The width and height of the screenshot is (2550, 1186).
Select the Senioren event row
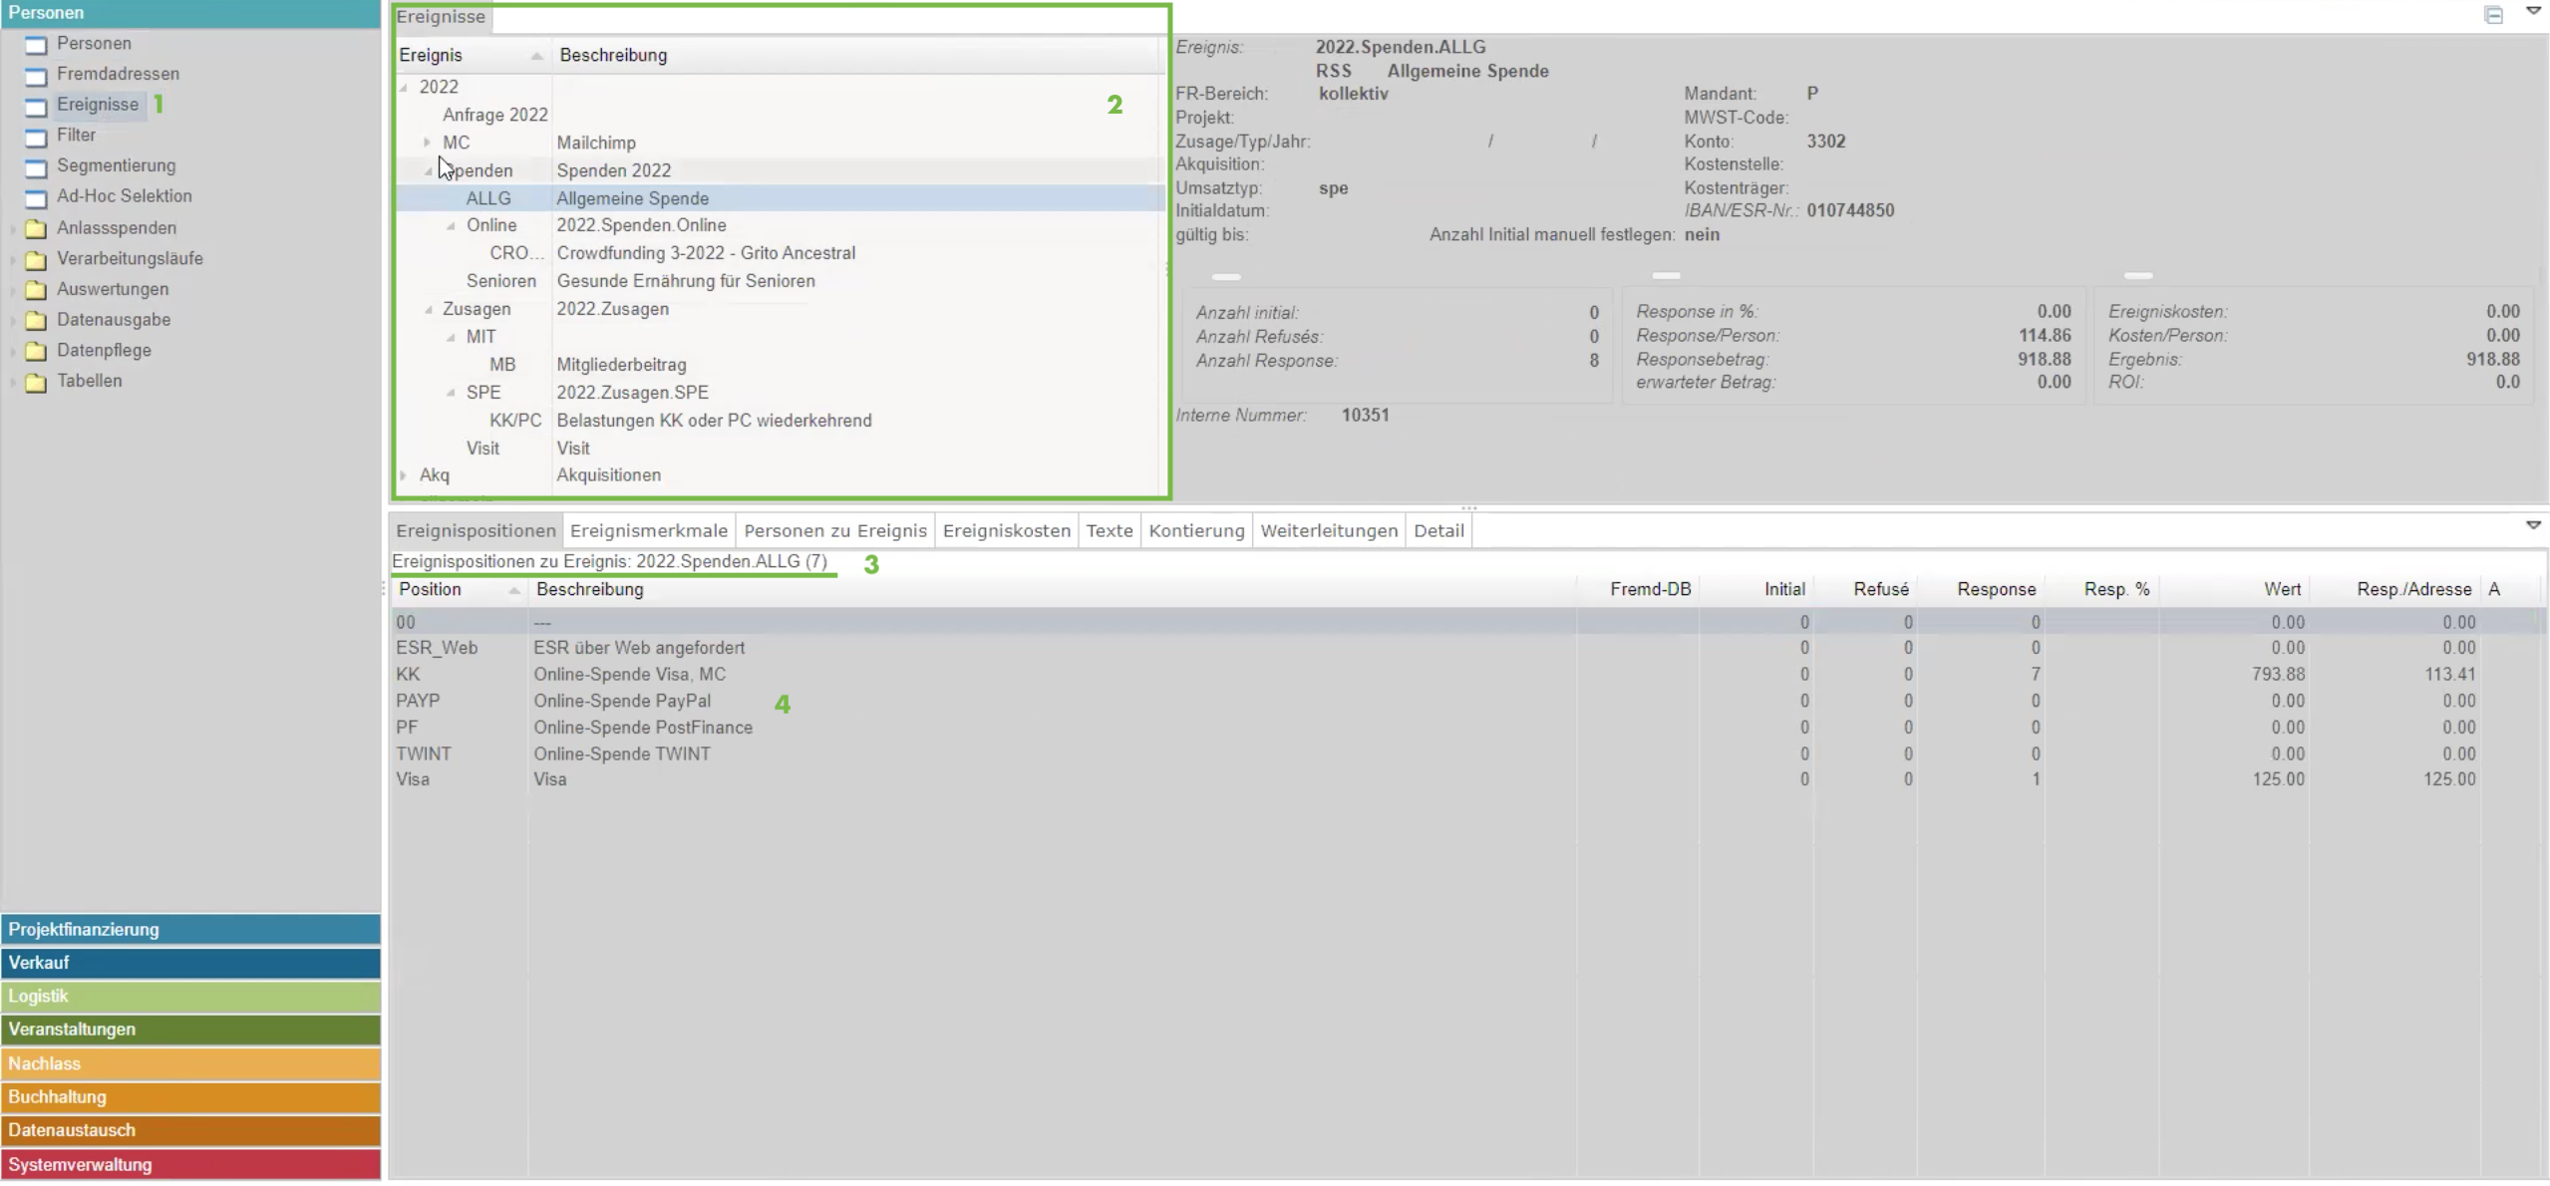[x=500, y=282]
